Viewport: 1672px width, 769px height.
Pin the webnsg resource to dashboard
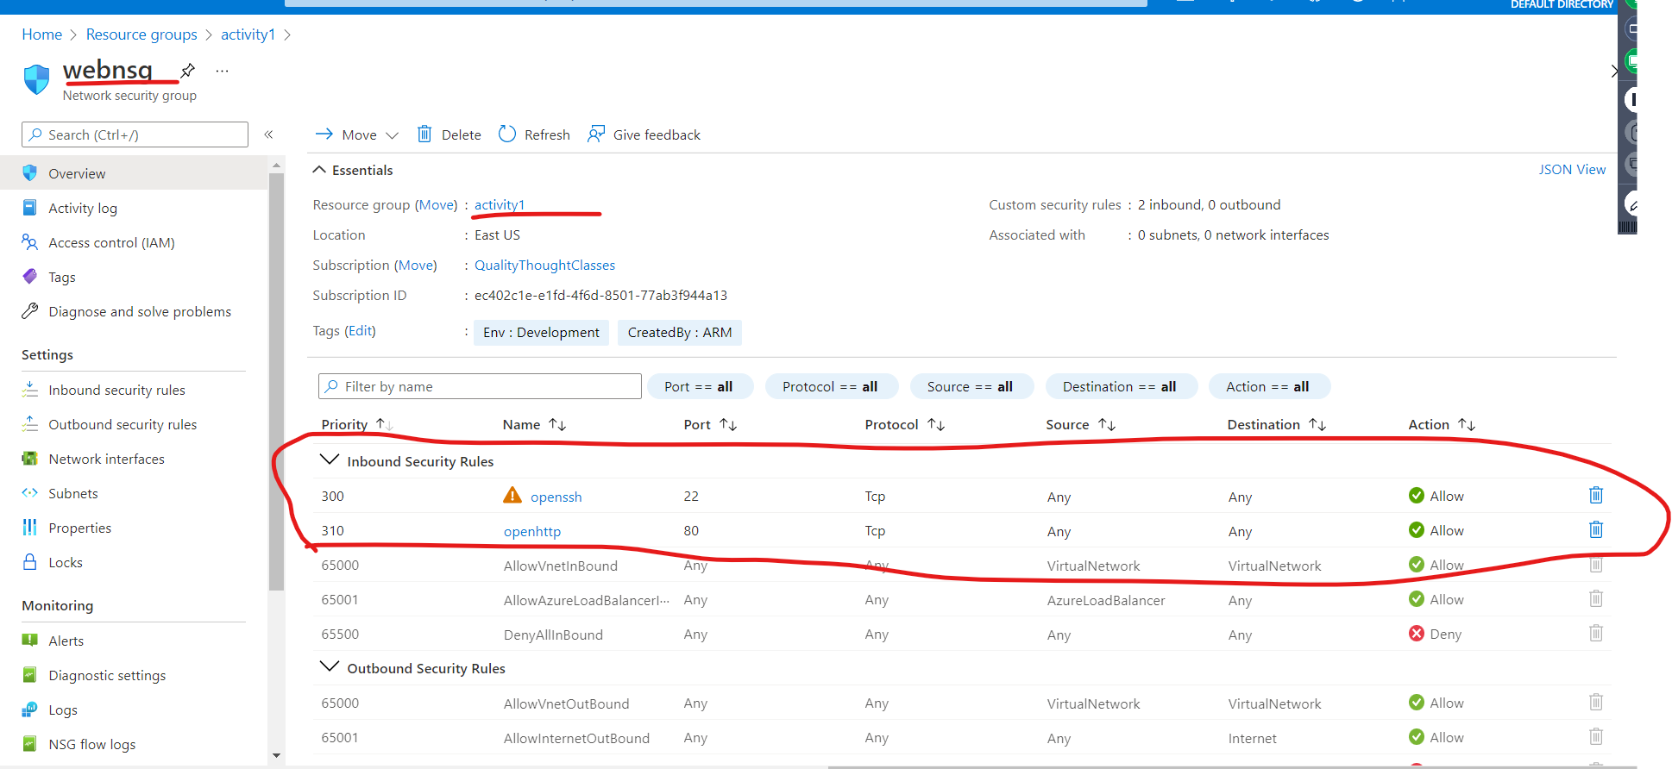pyautogui.click(x=188, y=70)
